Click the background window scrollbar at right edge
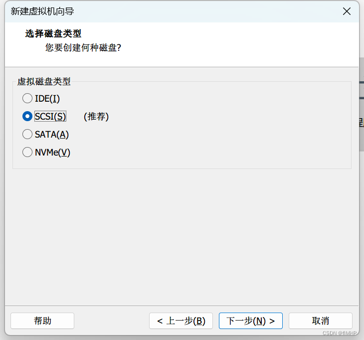Image resolution: width=364 pixels, height=340 pixels. point(361,105)
